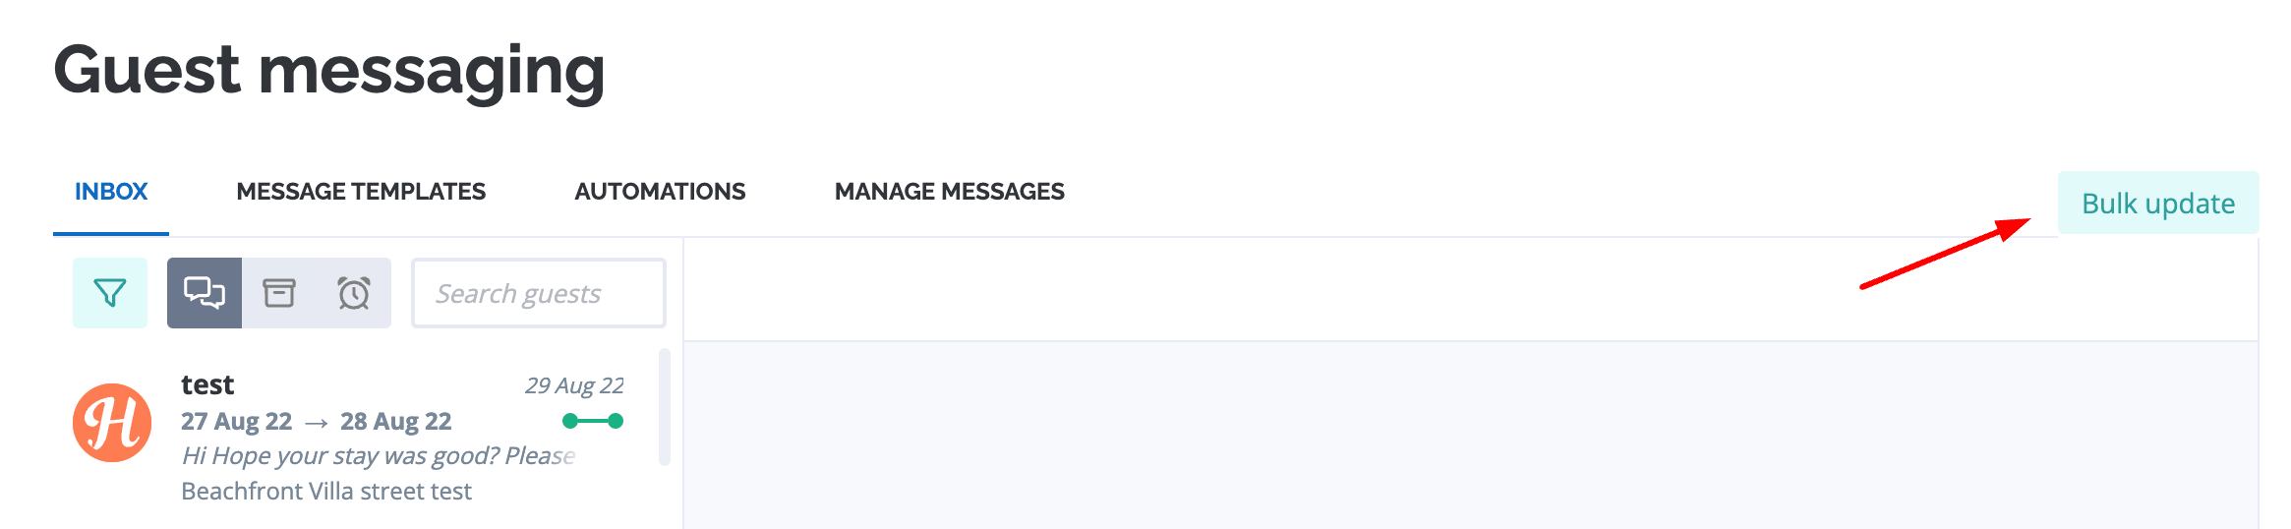Viewport: 2291px width, 529px height.
Task: Show archived messages via archive box icon
Action: tap(279, 293)
